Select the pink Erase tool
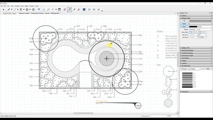This screenshot has width=213, height=120. pos(65,10)
